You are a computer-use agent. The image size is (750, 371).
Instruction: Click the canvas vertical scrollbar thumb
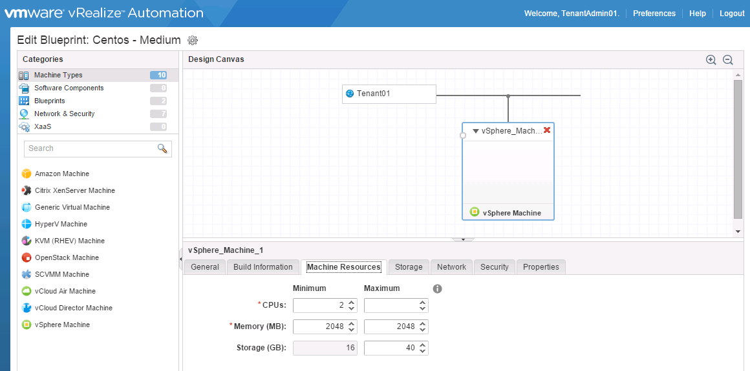pyautogui.click(x=738, y=149)
